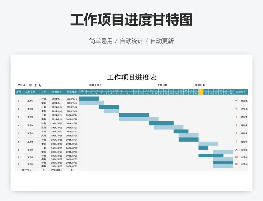Click the 工作6 in-progress exclamation icon
The width and height of the screenshot is (263, 201).
236,141
